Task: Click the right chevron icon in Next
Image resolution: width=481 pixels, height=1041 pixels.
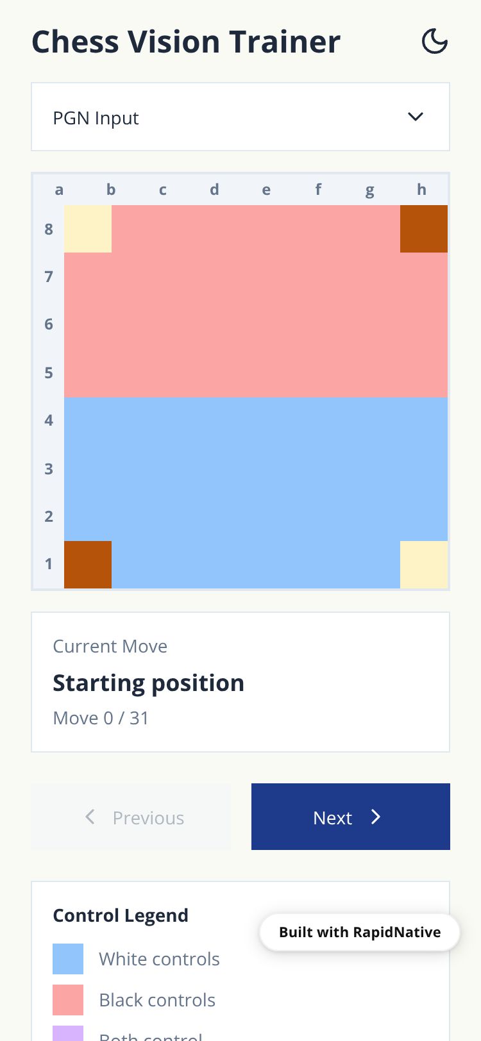Action: [376, 817]
